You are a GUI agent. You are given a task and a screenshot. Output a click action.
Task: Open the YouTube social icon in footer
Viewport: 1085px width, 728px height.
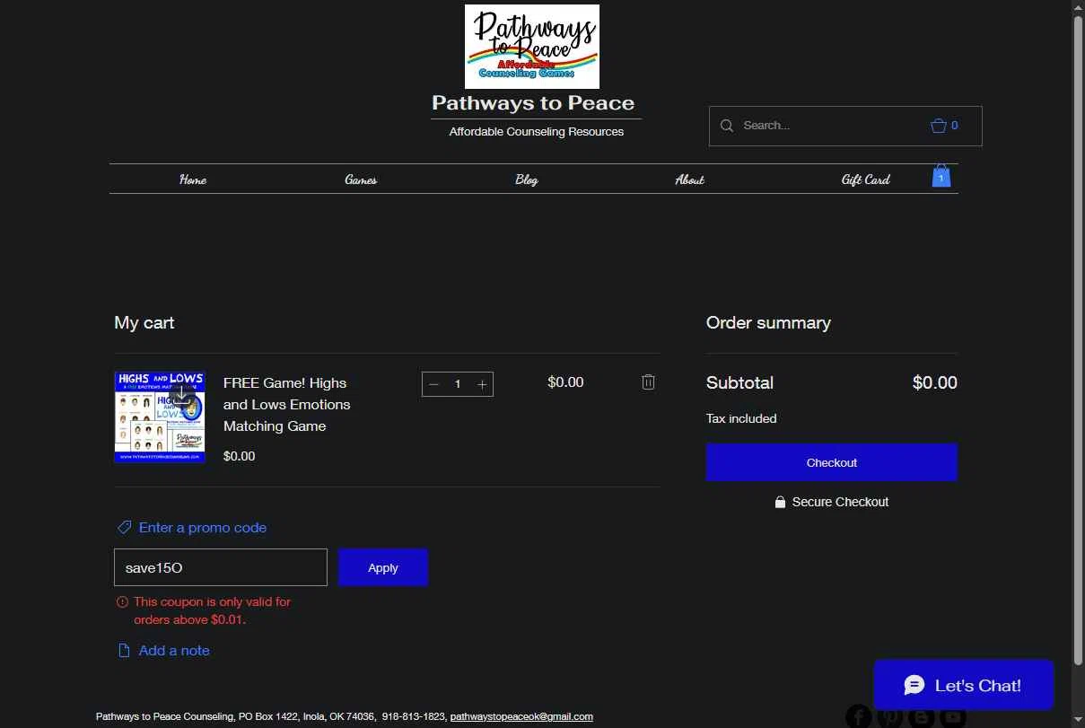click(953, 716)
